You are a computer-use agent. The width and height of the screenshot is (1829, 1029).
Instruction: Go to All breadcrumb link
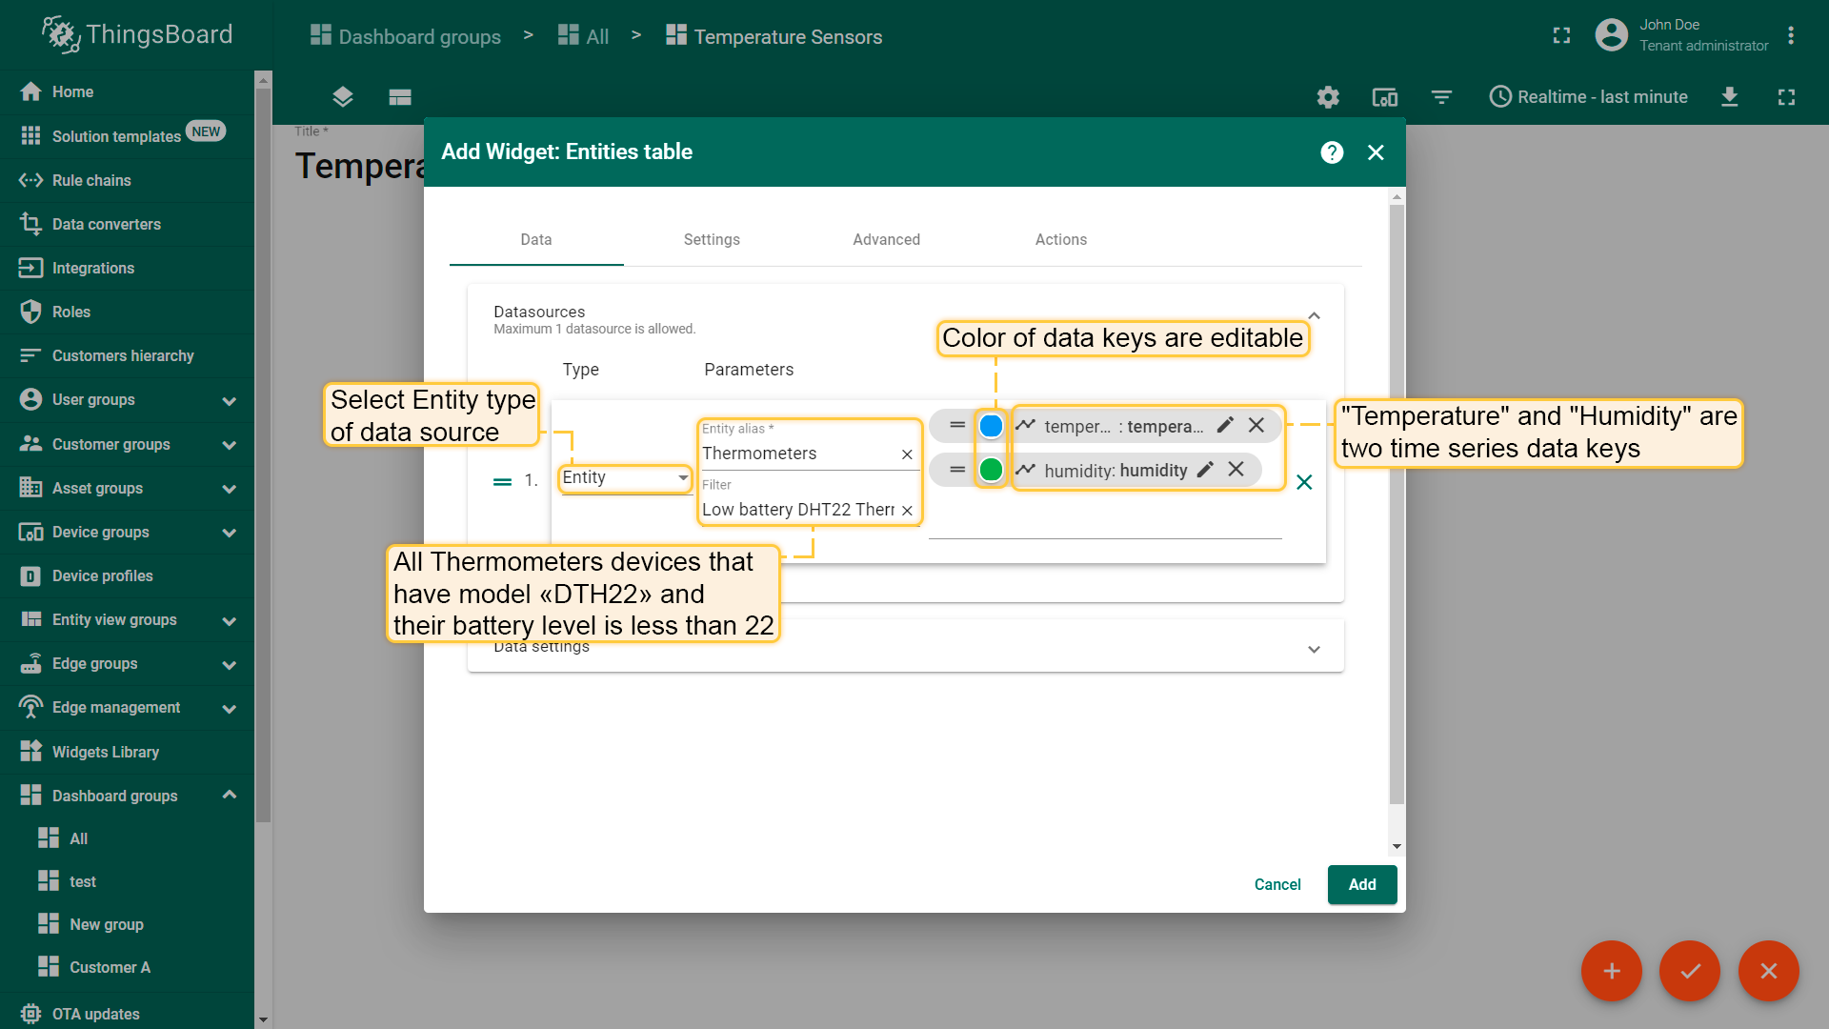(x=584, y=36)
